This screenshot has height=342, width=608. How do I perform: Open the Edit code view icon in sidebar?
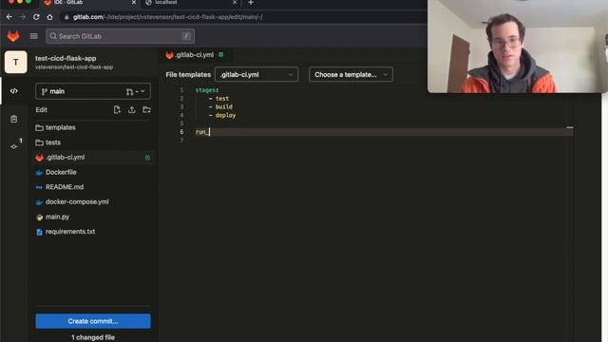(14, 91)
